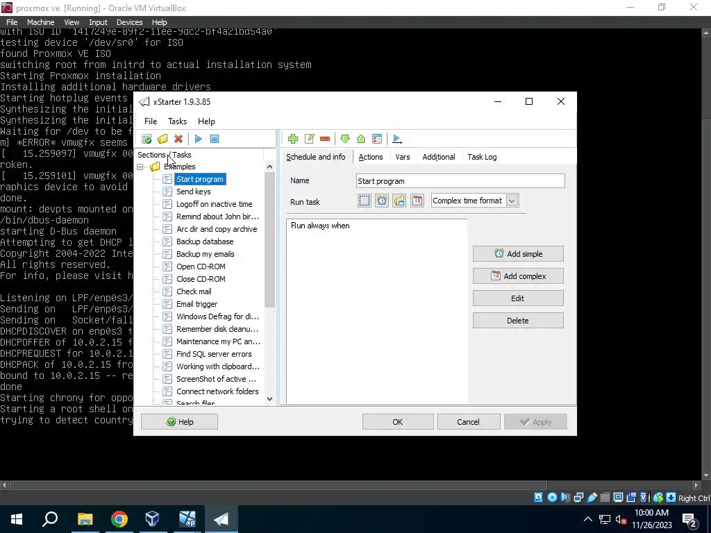Select the Backup database task
This screenshot has width=711, height=533.
click(205, 242)
